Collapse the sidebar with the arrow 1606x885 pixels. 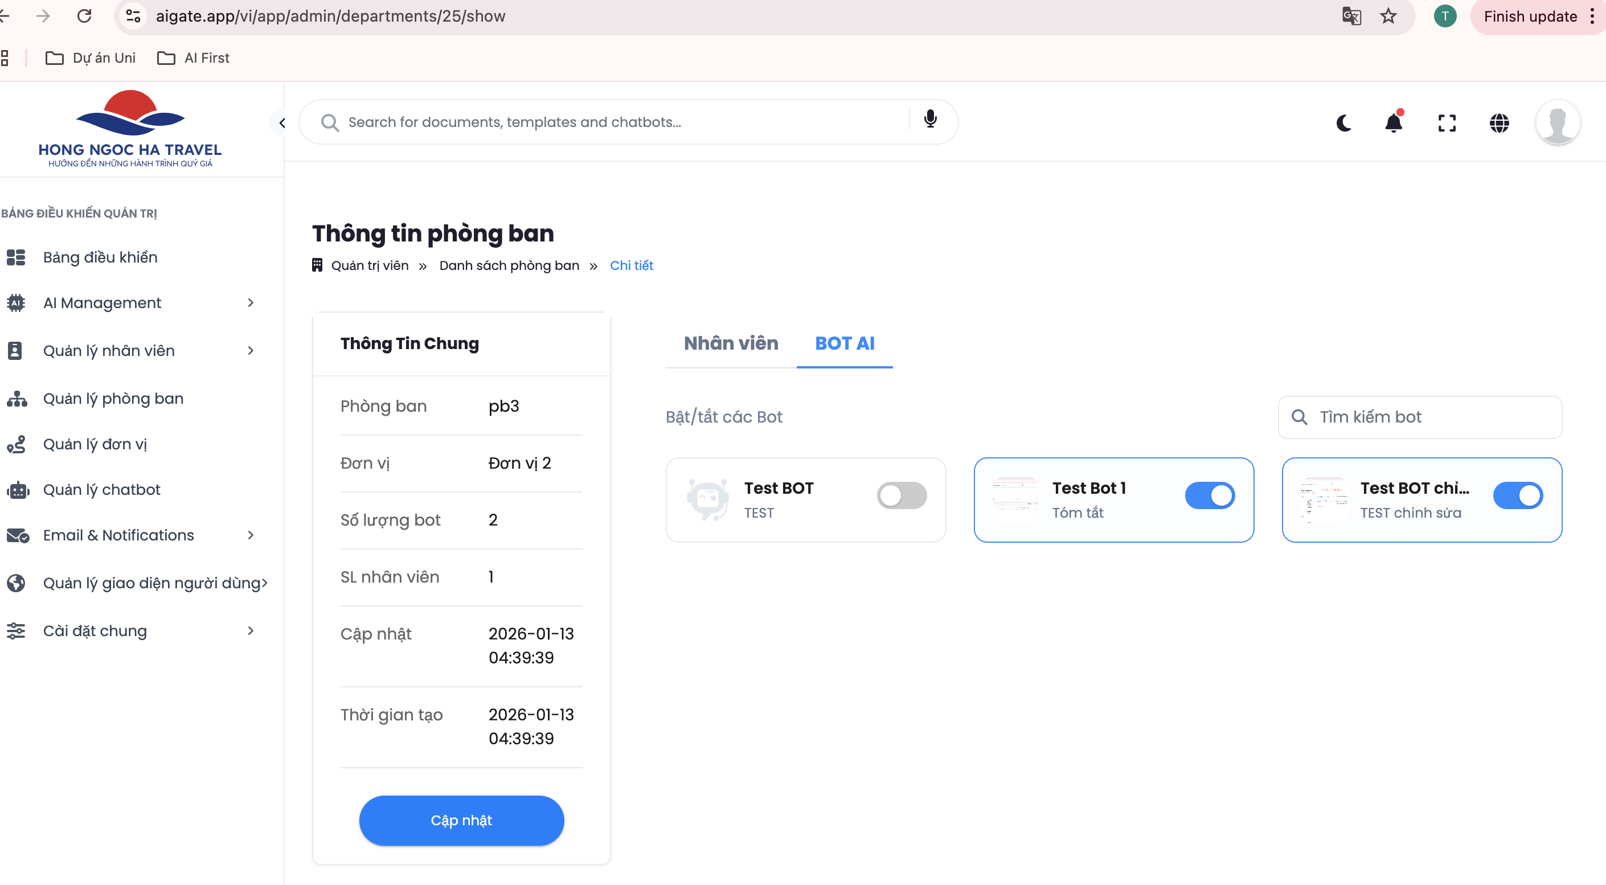point(281,123)
